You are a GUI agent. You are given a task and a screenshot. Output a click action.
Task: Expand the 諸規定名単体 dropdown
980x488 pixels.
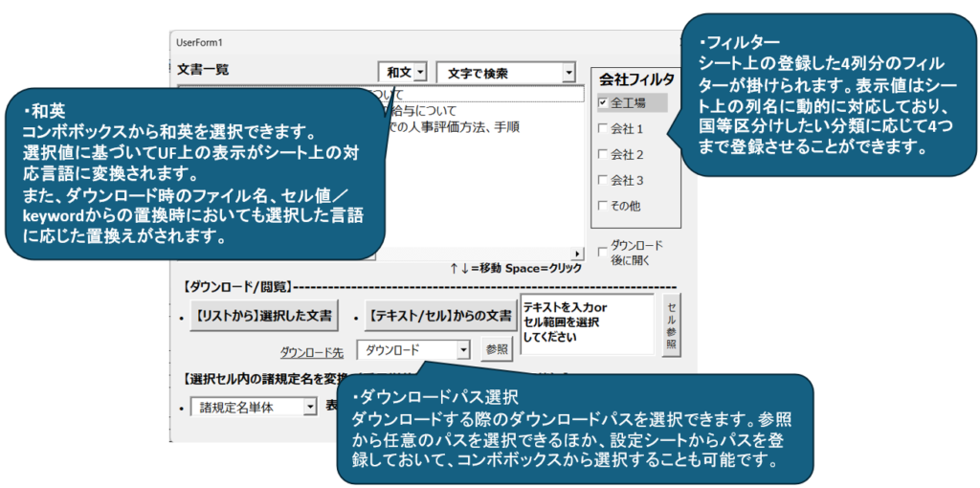310,408
